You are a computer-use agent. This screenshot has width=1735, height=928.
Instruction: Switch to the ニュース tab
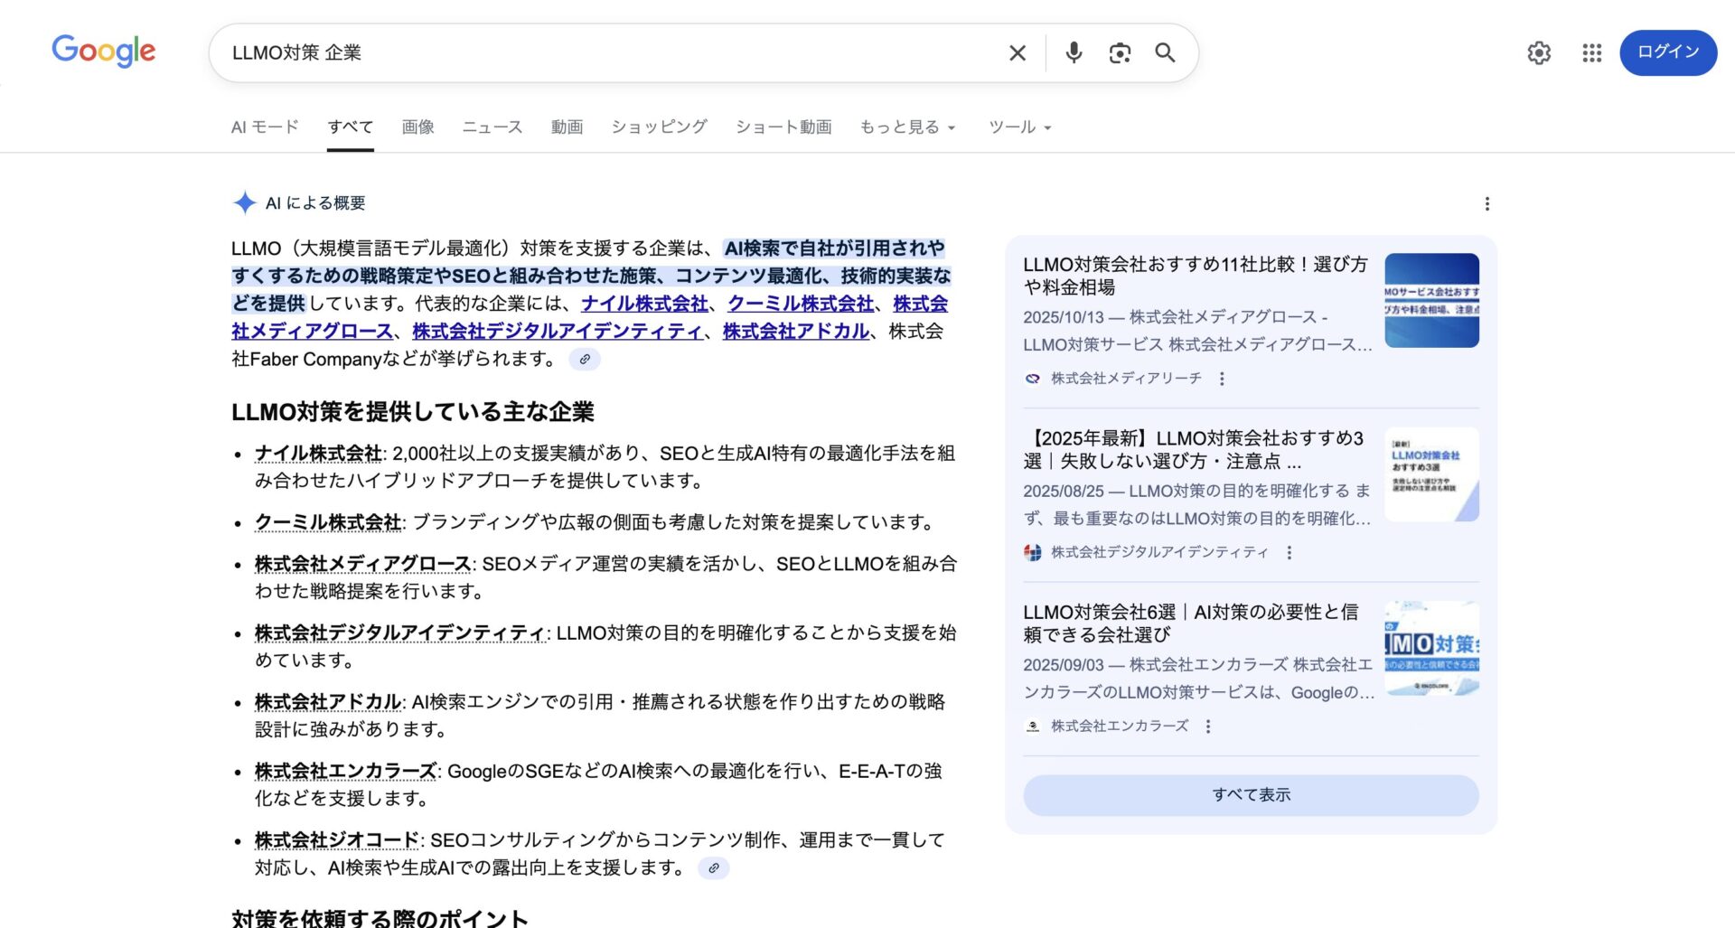point(492,127)
